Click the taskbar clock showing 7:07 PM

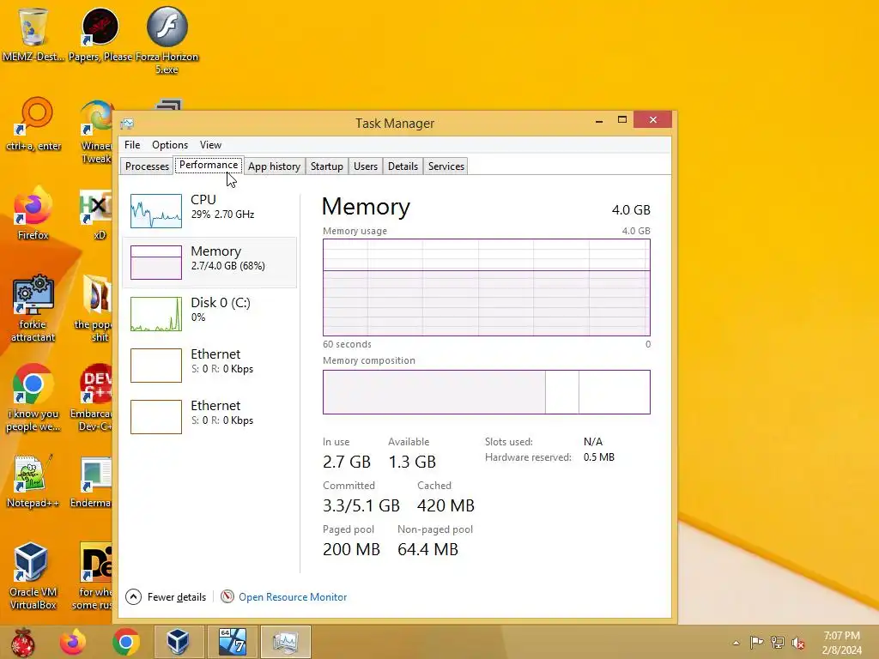coord(841,643)
